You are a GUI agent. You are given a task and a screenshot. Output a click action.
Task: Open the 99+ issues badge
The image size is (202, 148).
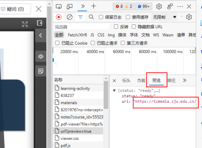pyautogui.click(x=144, y=6)
